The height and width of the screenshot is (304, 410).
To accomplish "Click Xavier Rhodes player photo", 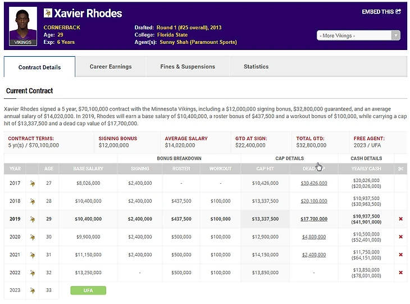I will pyautogui.click(x=24, y=26).
